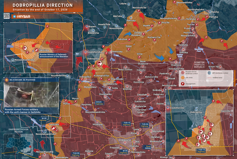This screenshot has height=159, width=237.
Task: Open the Serhiivka soldiers banner photo
Action: (31, 94)
